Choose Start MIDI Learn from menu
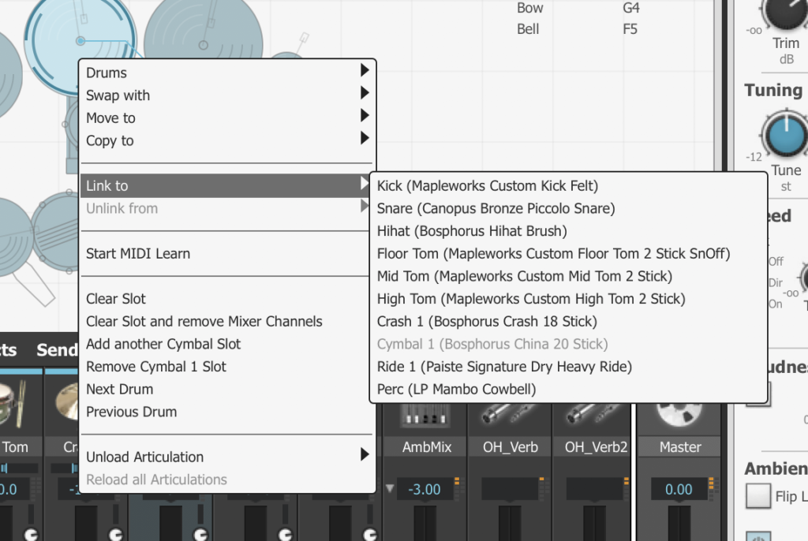 point(138,253)
